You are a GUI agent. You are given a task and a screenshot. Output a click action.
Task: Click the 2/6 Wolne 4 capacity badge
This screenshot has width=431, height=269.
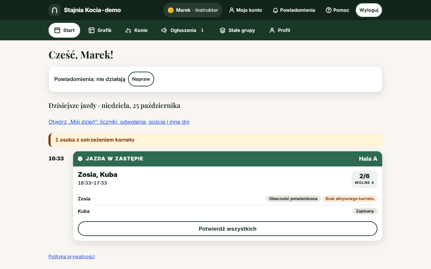364,179
